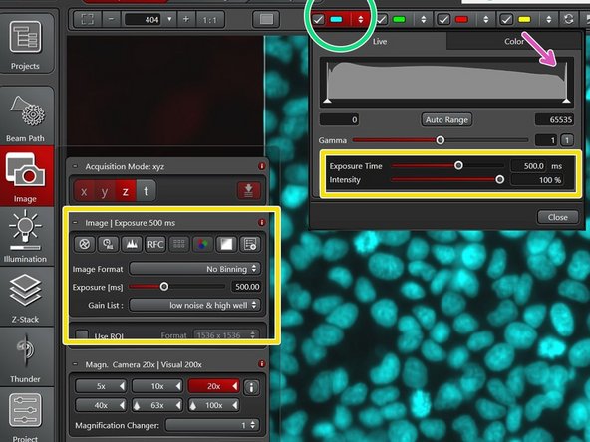Toggle the y dimension button
590x442 pixels.
[105, 192]
